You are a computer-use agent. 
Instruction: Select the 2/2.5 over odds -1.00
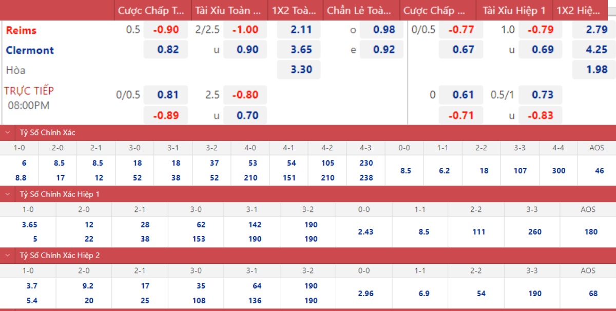click(245, 30)
